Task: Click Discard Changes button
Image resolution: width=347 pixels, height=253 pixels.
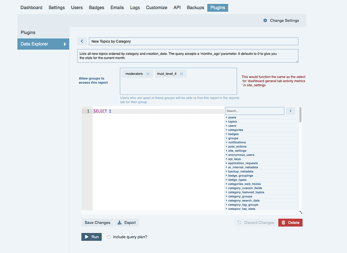Action: tap(256, 223)
